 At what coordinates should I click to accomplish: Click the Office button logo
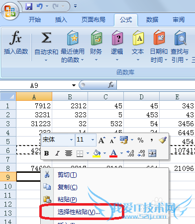pos(10,11)
